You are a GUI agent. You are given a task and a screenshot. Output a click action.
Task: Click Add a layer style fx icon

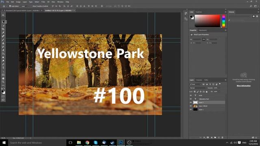click(x=204, y=137)
